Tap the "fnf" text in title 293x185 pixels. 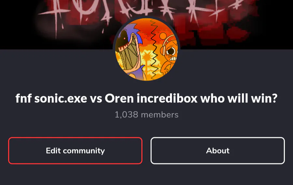[x=23, y=98]
